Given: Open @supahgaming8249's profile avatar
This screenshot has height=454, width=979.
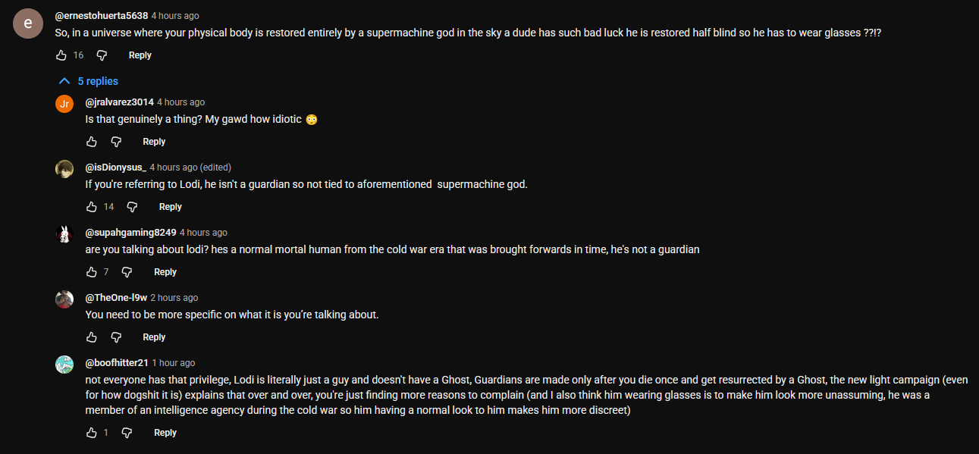Looking at the screenshot, I should click(x=64, y=233).
